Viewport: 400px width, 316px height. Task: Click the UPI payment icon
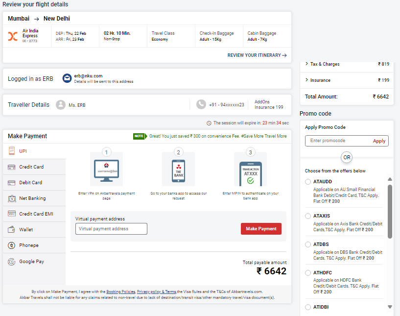[x=11, y=151]
